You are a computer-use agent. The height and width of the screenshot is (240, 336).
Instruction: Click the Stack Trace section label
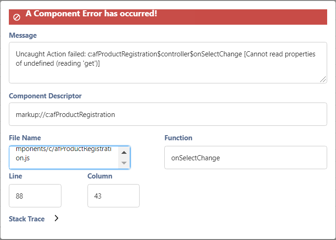(27, 219)
